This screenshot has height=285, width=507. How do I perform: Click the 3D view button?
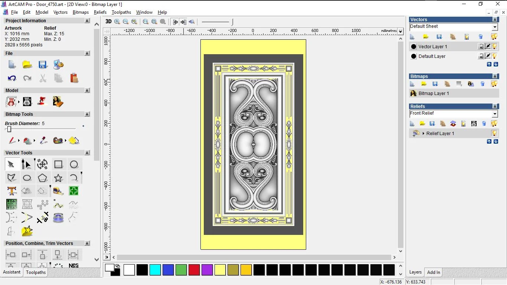point(108,22)
